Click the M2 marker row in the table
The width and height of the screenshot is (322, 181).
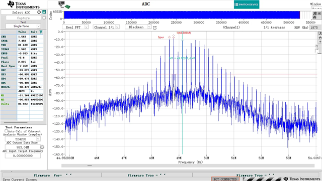(x=22, y=99)
